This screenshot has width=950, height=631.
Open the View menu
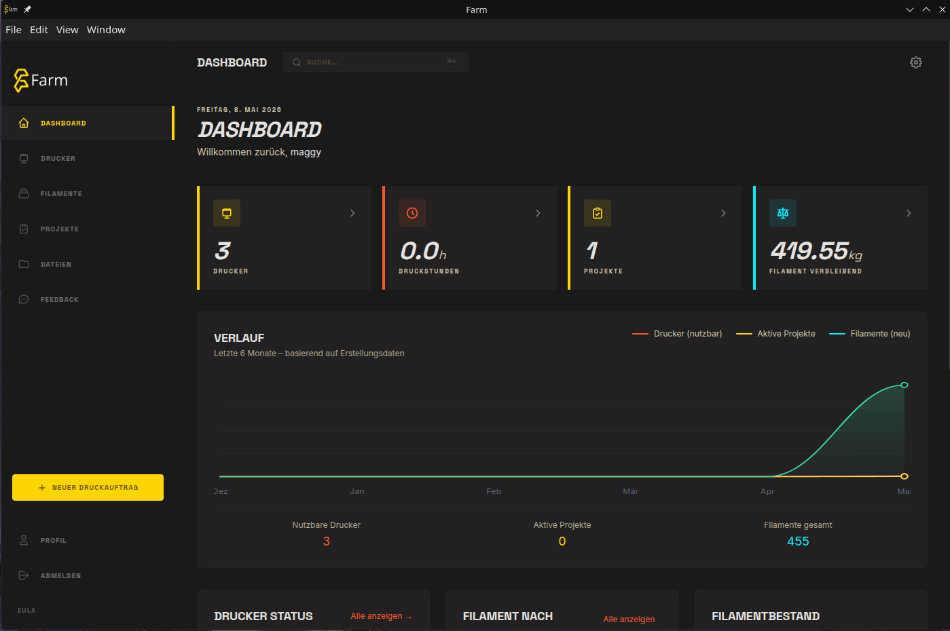tap(67, 30)
